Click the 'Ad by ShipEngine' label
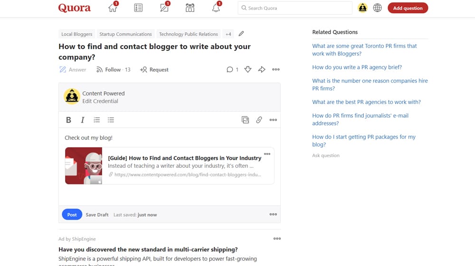The image size is (475, 266). (77, 239)
